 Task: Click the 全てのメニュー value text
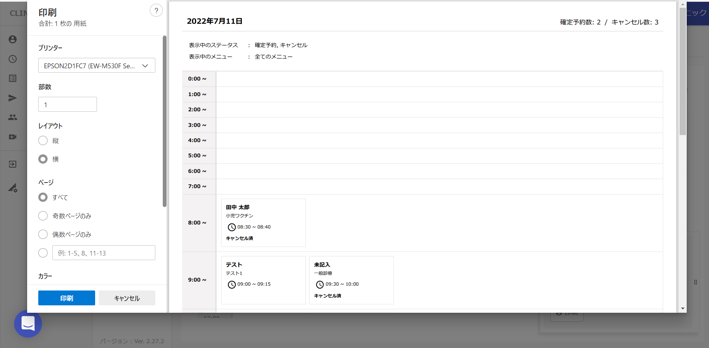273,57
